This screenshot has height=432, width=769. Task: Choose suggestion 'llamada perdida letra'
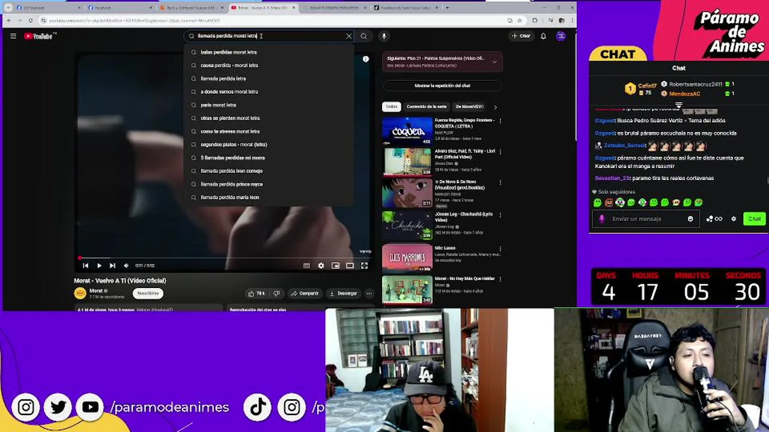(270, 79)
